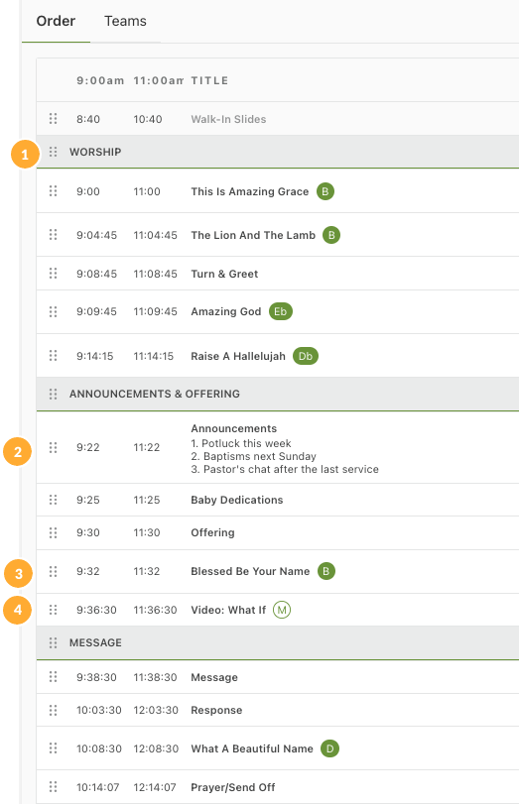This screenshot has height=804, width=519.
Task: Click the Eb key badge on Amazing God
Action: (281, 311)
